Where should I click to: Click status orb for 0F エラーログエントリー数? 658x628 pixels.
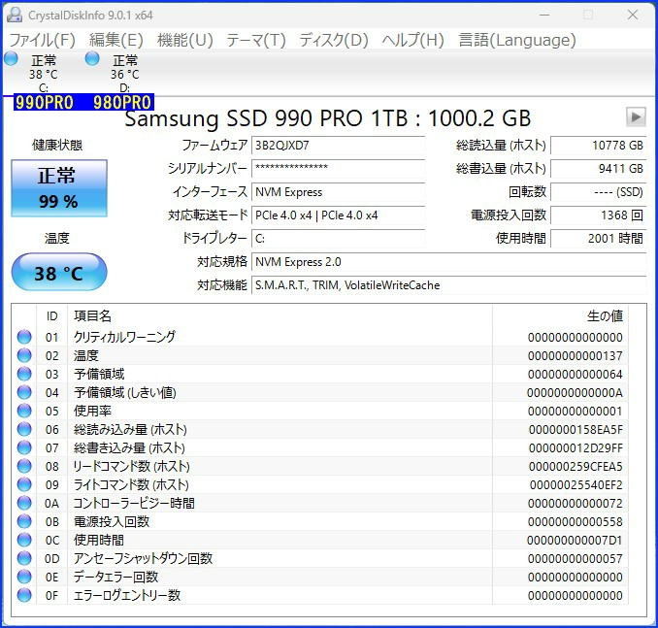pyautogui.click(x=24, y=595)
